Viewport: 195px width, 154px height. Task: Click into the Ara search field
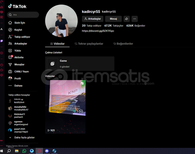23,15
